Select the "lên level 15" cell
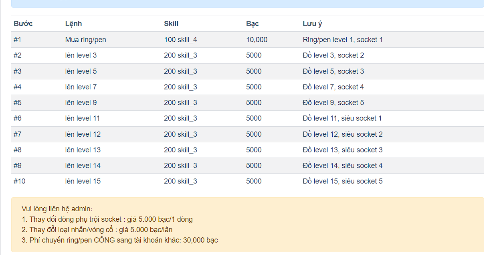 (83, 181)
